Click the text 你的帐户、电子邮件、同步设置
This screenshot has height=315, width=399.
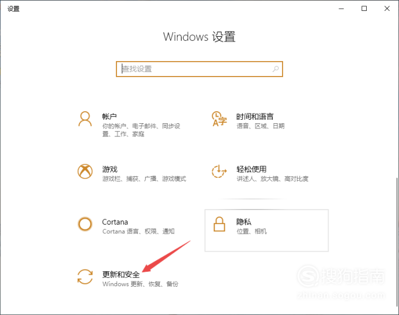pyautogui.click(x=141, y=130)
